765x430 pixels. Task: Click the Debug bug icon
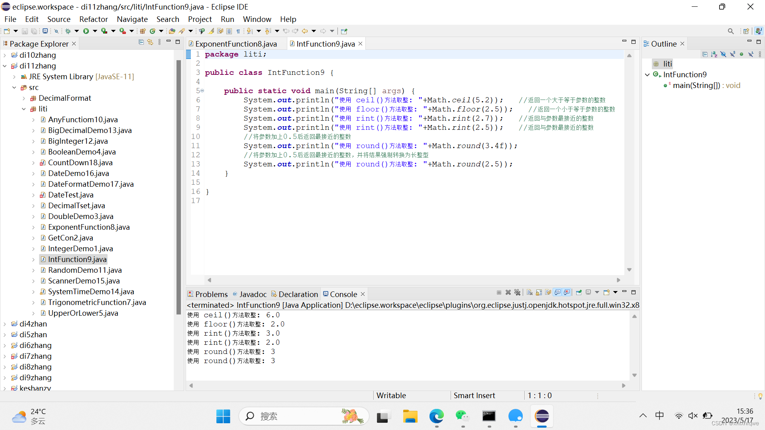[x=68, y=31]
